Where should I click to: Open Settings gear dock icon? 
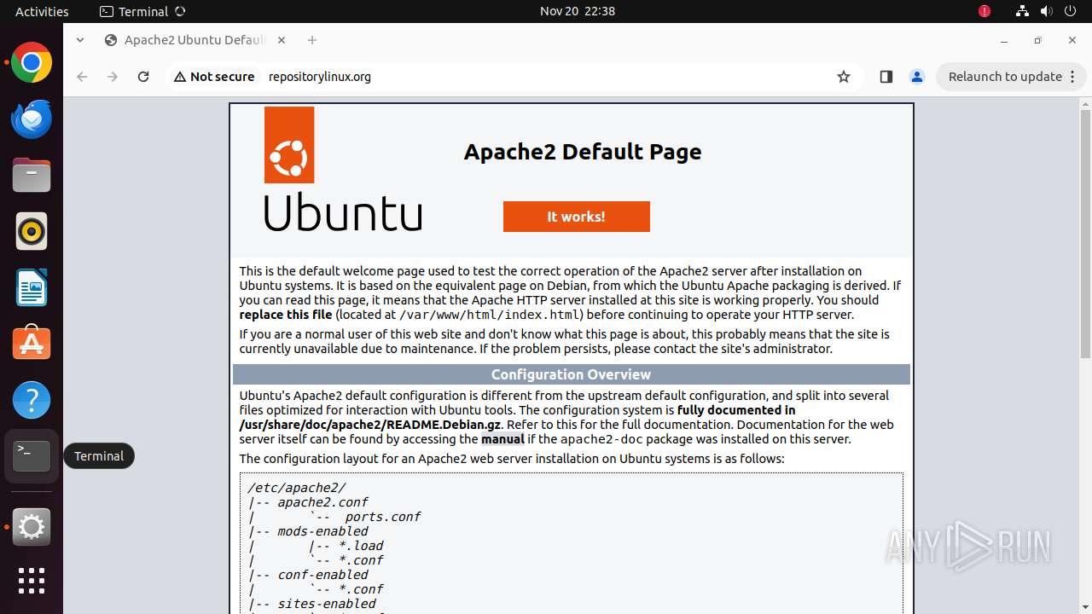coord(32,528)
